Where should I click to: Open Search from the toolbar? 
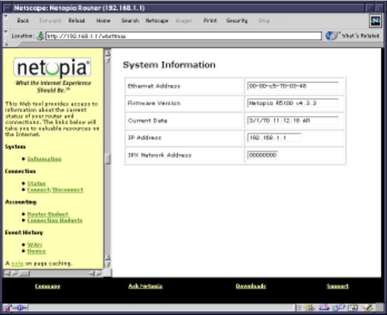[x=130, y=19]
